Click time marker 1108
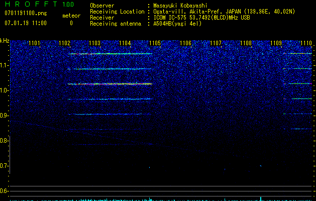The width and height of the screenshot is (316, 201). point(246,43)
